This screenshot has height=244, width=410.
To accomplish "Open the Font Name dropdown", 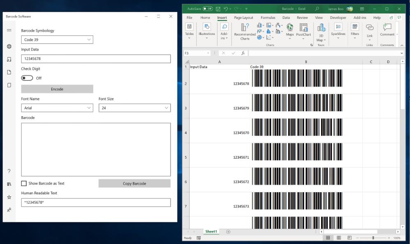I will tap(57, 108).
